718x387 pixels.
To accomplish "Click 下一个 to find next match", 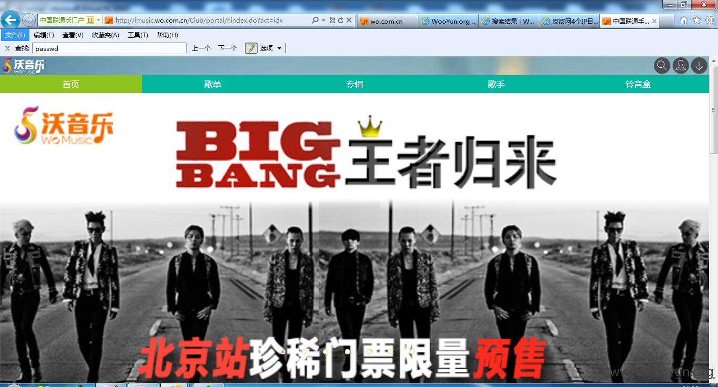I will (x=228, y=48).
